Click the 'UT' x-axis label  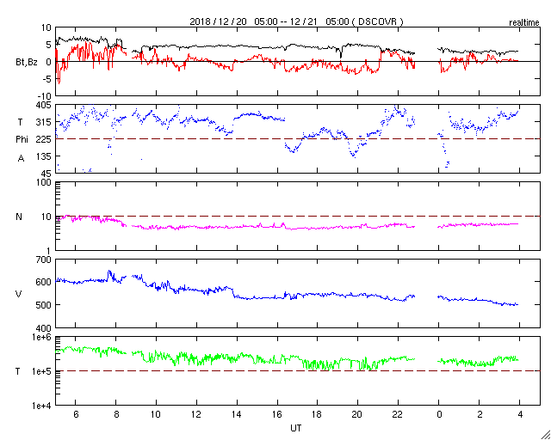point(295,428)
